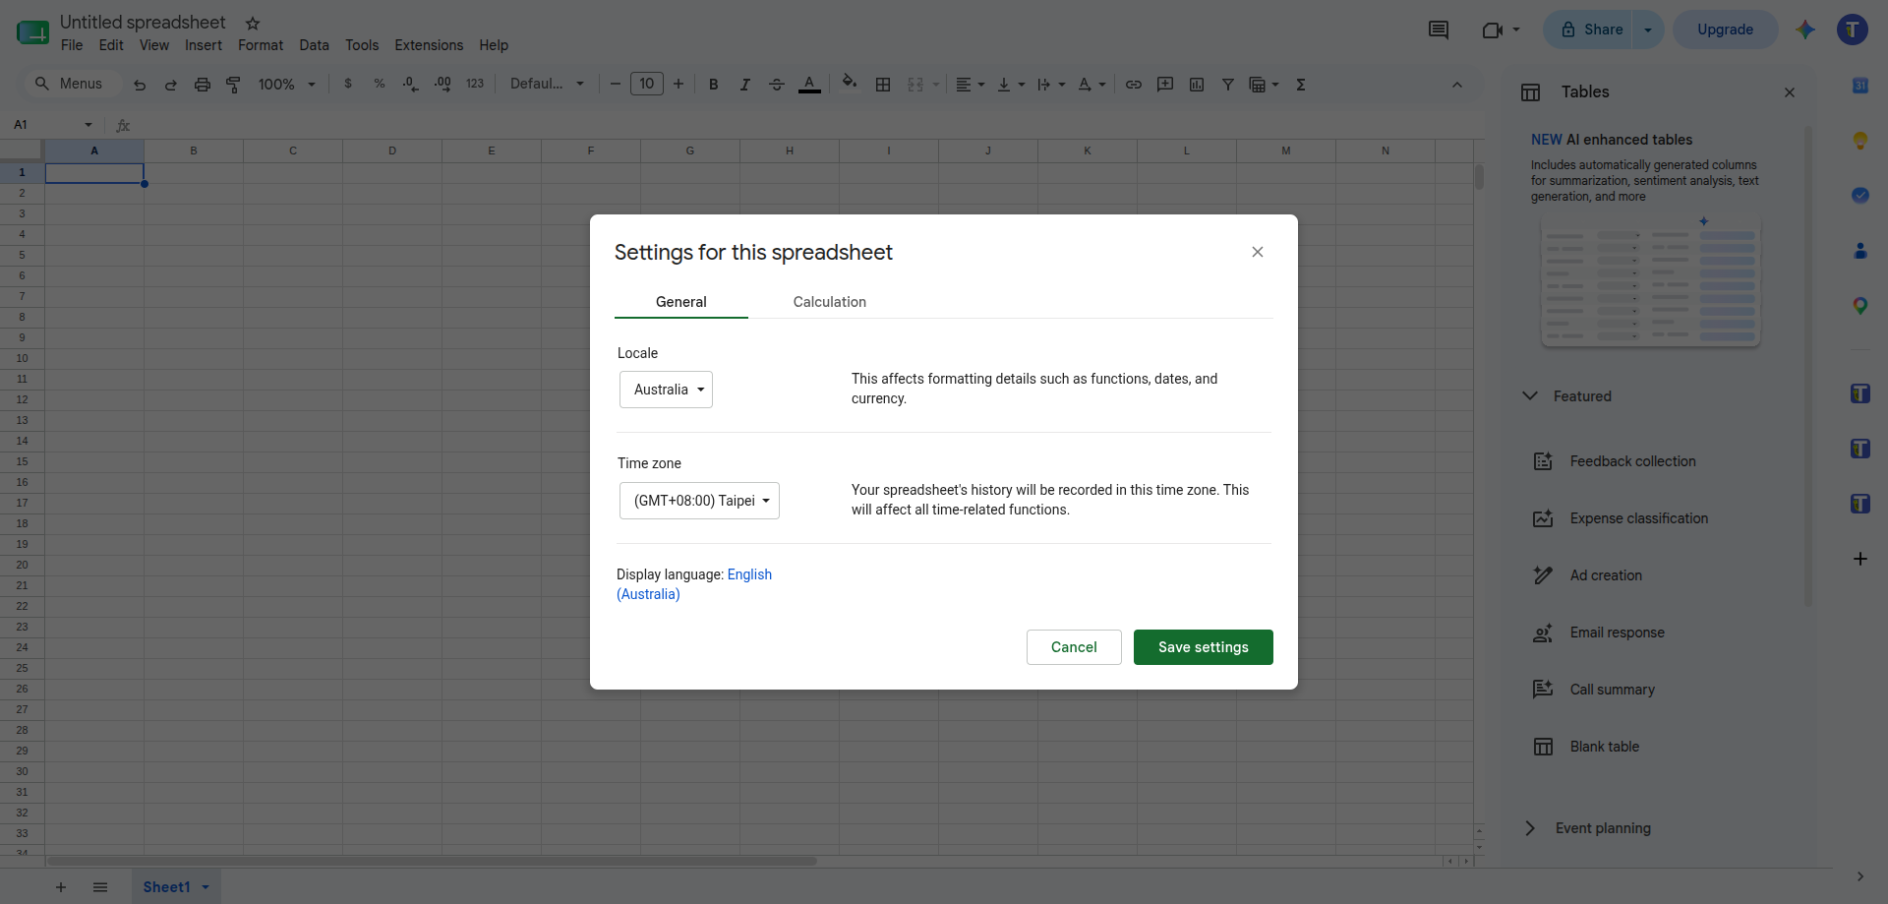Open the Borders tool
Screen dimensions: 1888x904
[883, 85]
